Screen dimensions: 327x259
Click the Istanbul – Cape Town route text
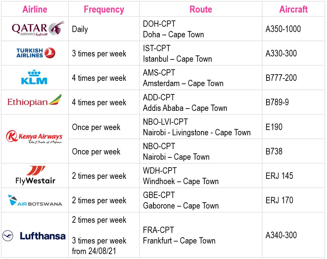tap(178, 59)
